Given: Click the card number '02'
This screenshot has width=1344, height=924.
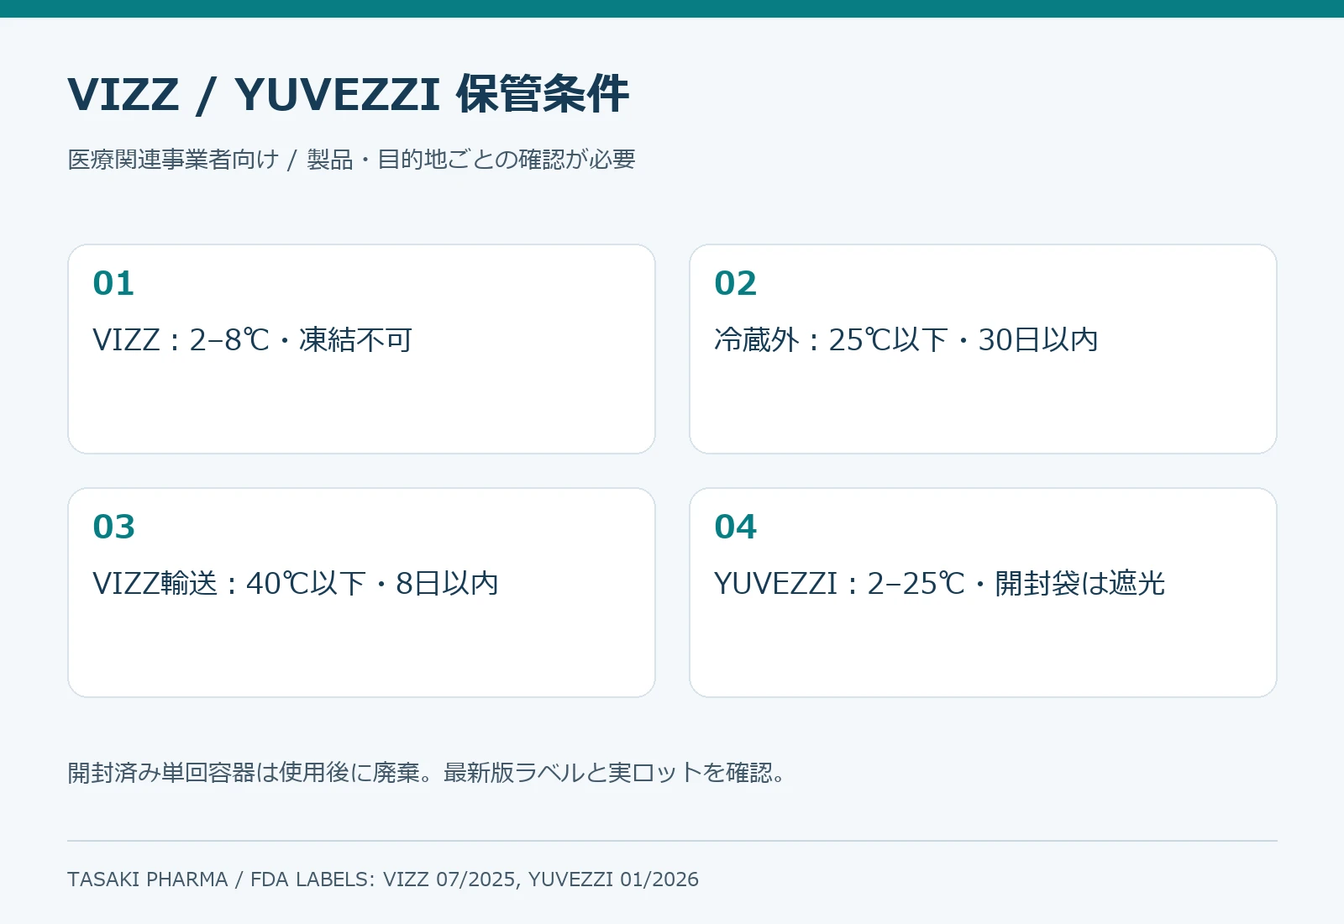Looking at the screenshot, I should [x=735, y=284].
